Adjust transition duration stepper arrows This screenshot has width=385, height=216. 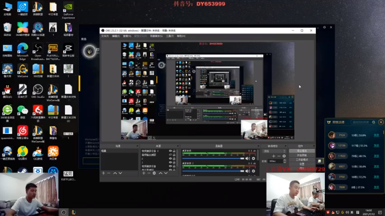(x=285, y=161)
